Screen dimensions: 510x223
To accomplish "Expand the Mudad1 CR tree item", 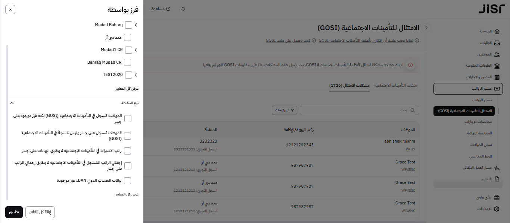I will (136, 50).
